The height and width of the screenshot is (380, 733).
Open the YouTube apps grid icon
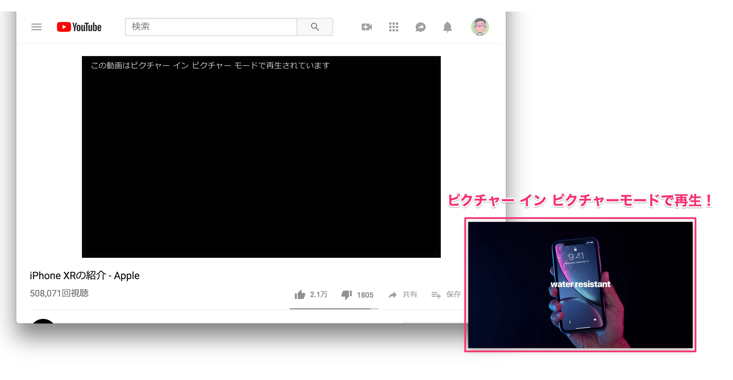tap(393, 27)
